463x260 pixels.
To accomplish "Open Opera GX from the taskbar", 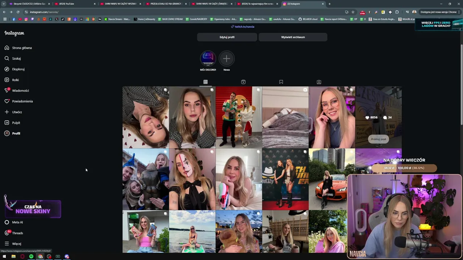I will [x=22, y=256].
